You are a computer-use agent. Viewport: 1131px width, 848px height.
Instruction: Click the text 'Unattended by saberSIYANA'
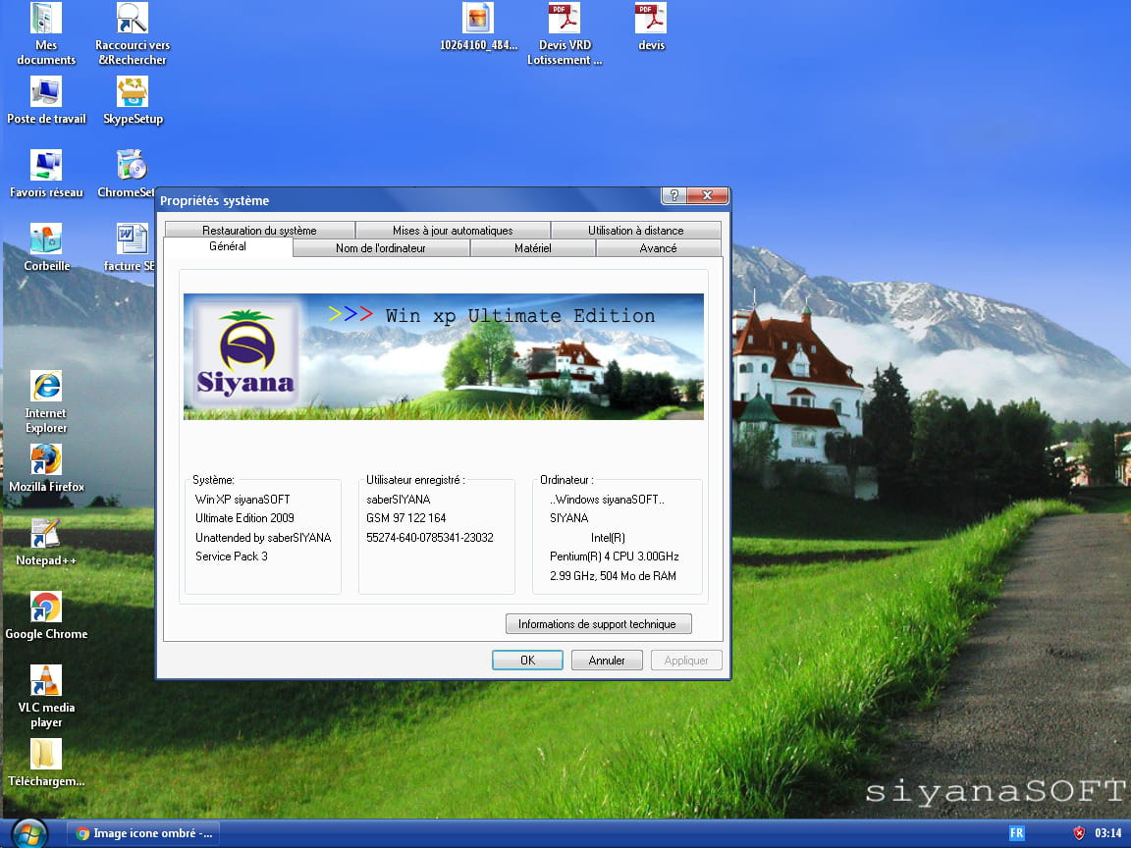[263, 537]
